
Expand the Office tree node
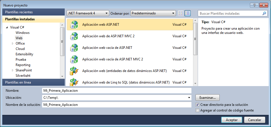(12, 43)
